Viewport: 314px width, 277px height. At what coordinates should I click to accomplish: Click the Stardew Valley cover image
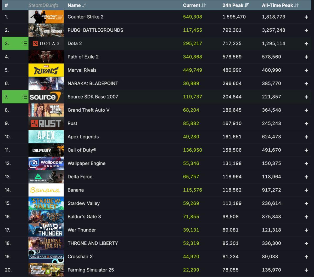pyautogui.click(x=46, y=203)
